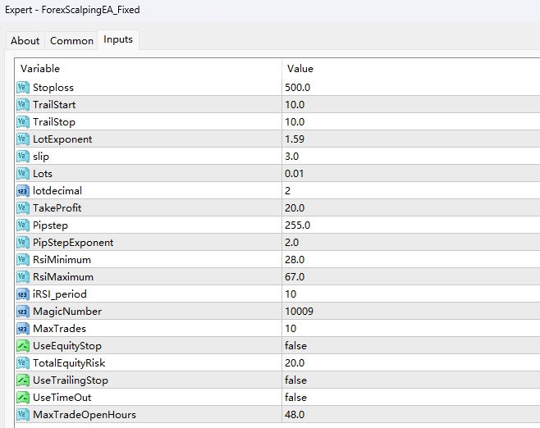Image resolution: width=540 pixels, height=428 pixels.
Task: Switch to the About tab
Action: tap(25, 41)
